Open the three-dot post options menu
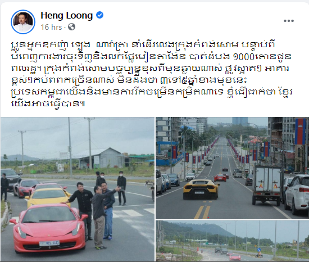Image resolution: width=309 pixels, height=262 pixels. pyautogui.click(x=289, y=21)
